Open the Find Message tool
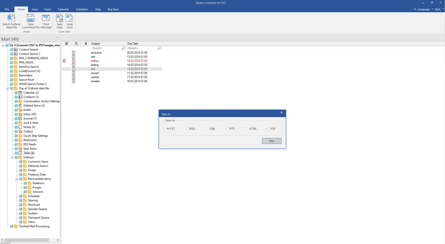This screenshot has width=445, height=244. [46, 18]
